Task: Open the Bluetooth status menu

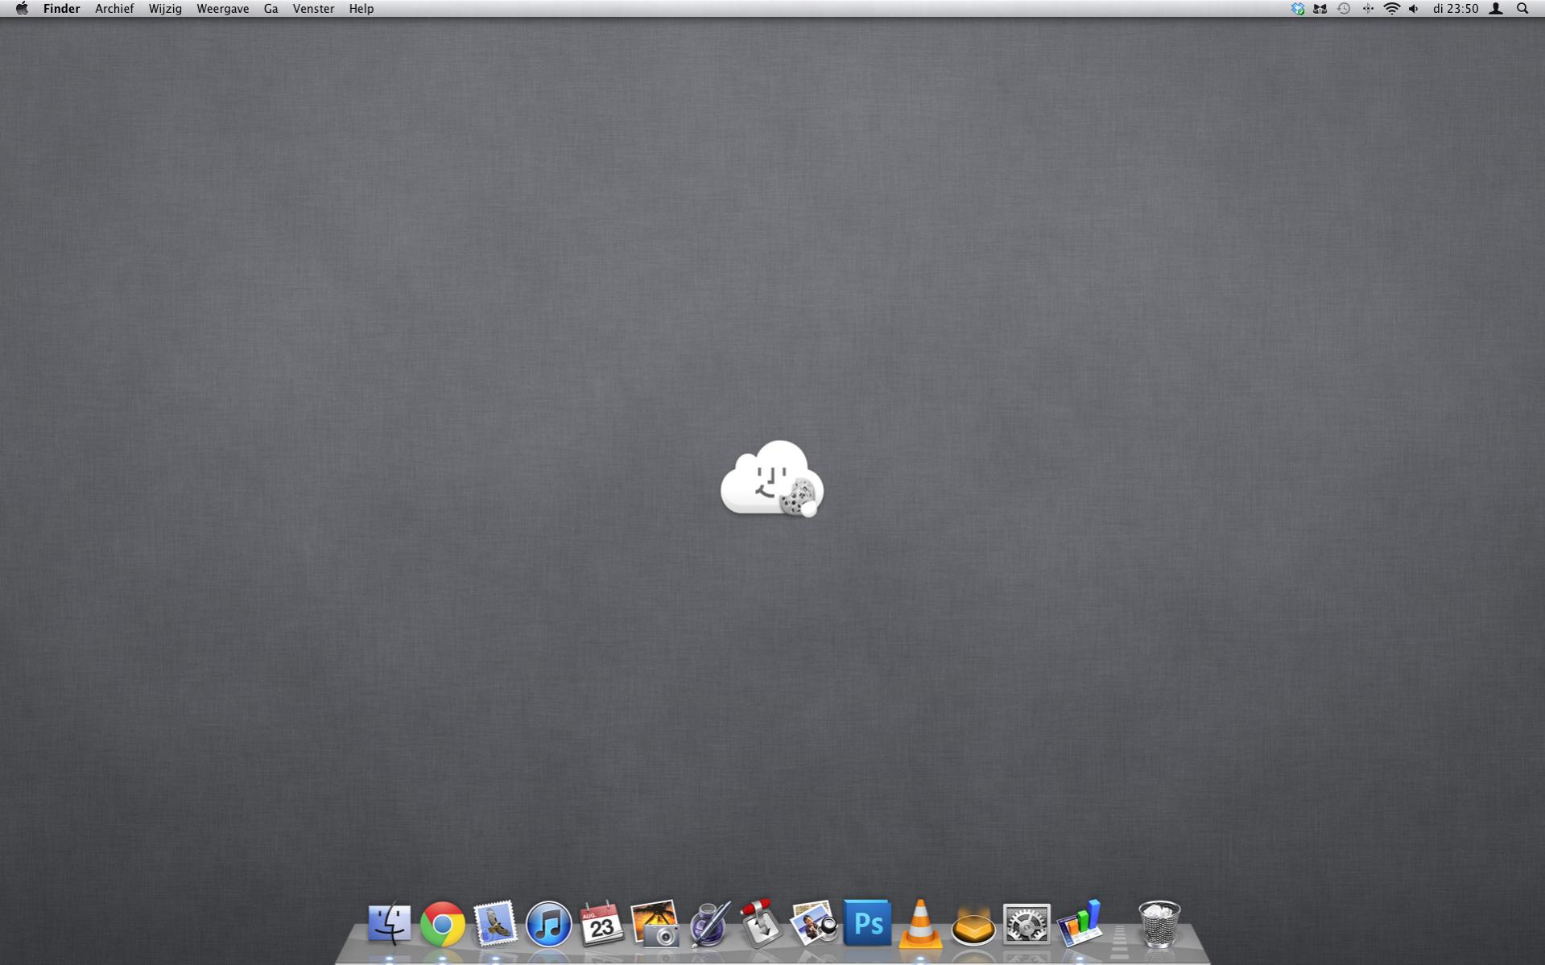Action: pyautogui.click(x=1368, y=9)
